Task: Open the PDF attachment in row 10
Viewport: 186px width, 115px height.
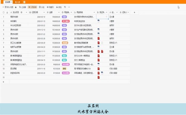Action: click(x=98, y=56)
